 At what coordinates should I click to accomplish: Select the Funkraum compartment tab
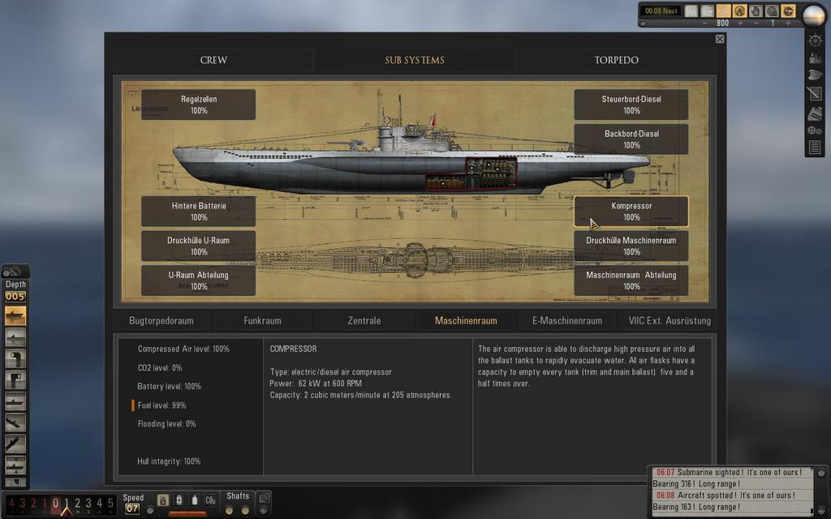262,321
